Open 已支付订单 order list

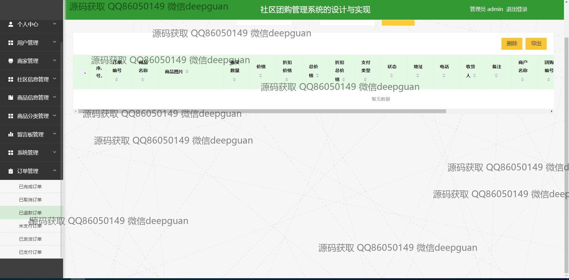(30, 252)
